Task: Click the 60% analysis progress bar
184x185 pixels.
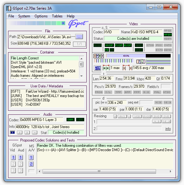Action: click(x=138, y=56)
